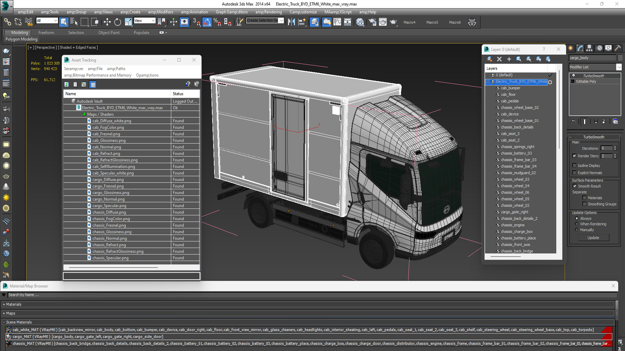Open the All selection filter dropdown
The width and height of the screenshot is (625, 351).
(x=47, y=21)
